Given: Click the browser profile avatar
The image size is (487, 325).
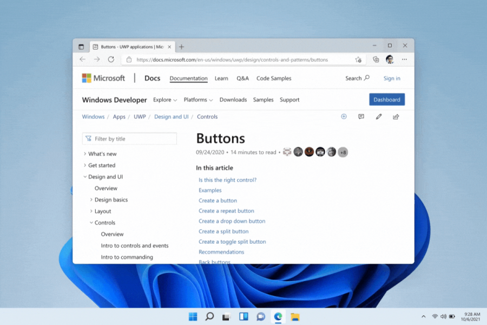Looking at the screenshot, I should 390,60.
